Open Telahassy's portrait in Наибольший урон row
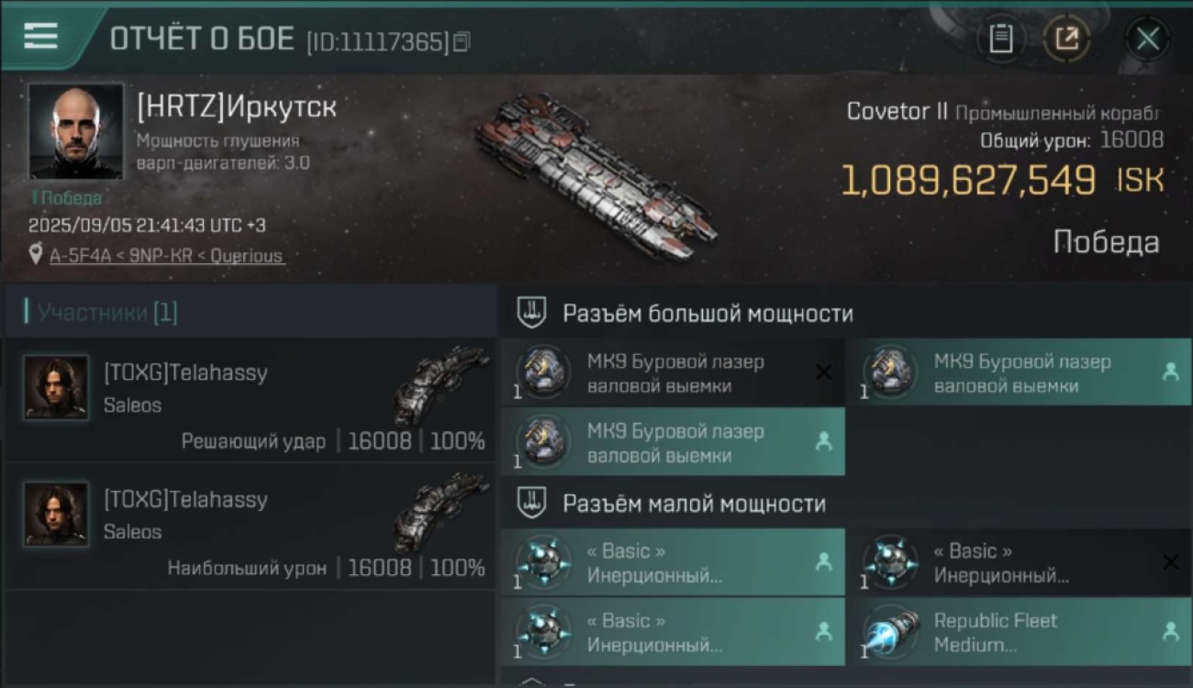 (56, 514)
